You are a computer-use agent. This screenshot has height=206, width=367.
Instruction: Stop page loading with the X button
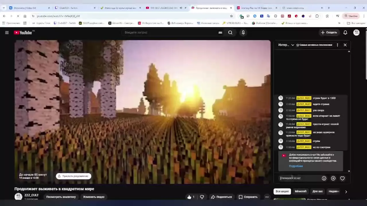pyautogui.click(x=18, y=16)
